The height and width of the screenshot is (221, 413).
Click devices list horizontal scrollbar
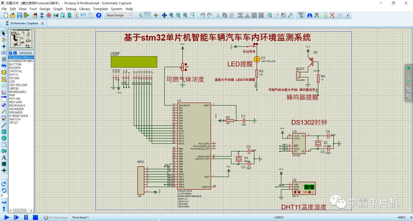[21, 210]
